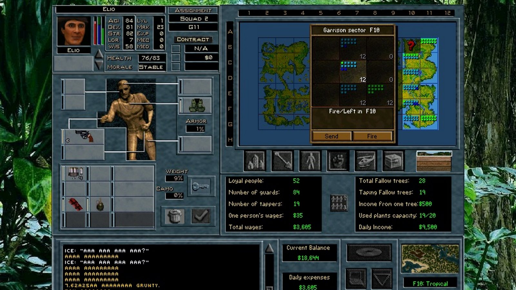Toggle the fist militia map filter
This screenshot has width=516, height=290.
[x=338, y=160]
